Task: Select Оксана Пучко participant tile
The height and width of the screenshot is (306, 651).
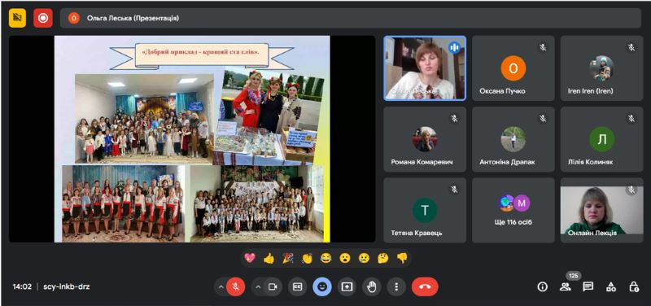Action: point(513,68)
